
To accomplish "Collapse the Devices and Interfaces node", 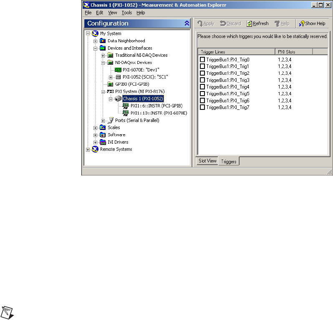I will coord(96,48).
